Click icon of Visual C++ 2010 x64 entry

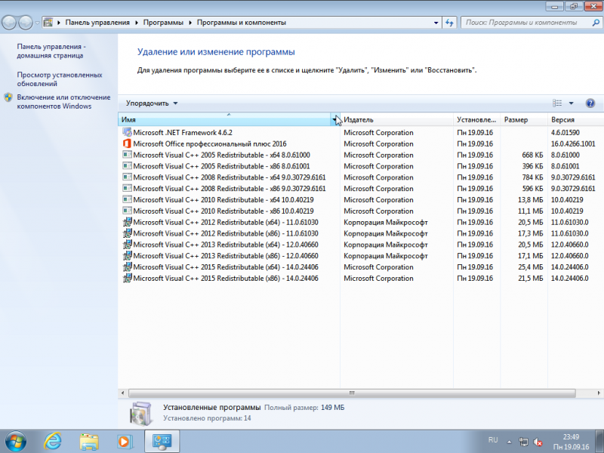(x=127, y=199)
